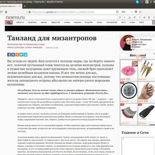Open the black wireless presenter ad
Screen dimensions: 155x155
coord(146,113)
